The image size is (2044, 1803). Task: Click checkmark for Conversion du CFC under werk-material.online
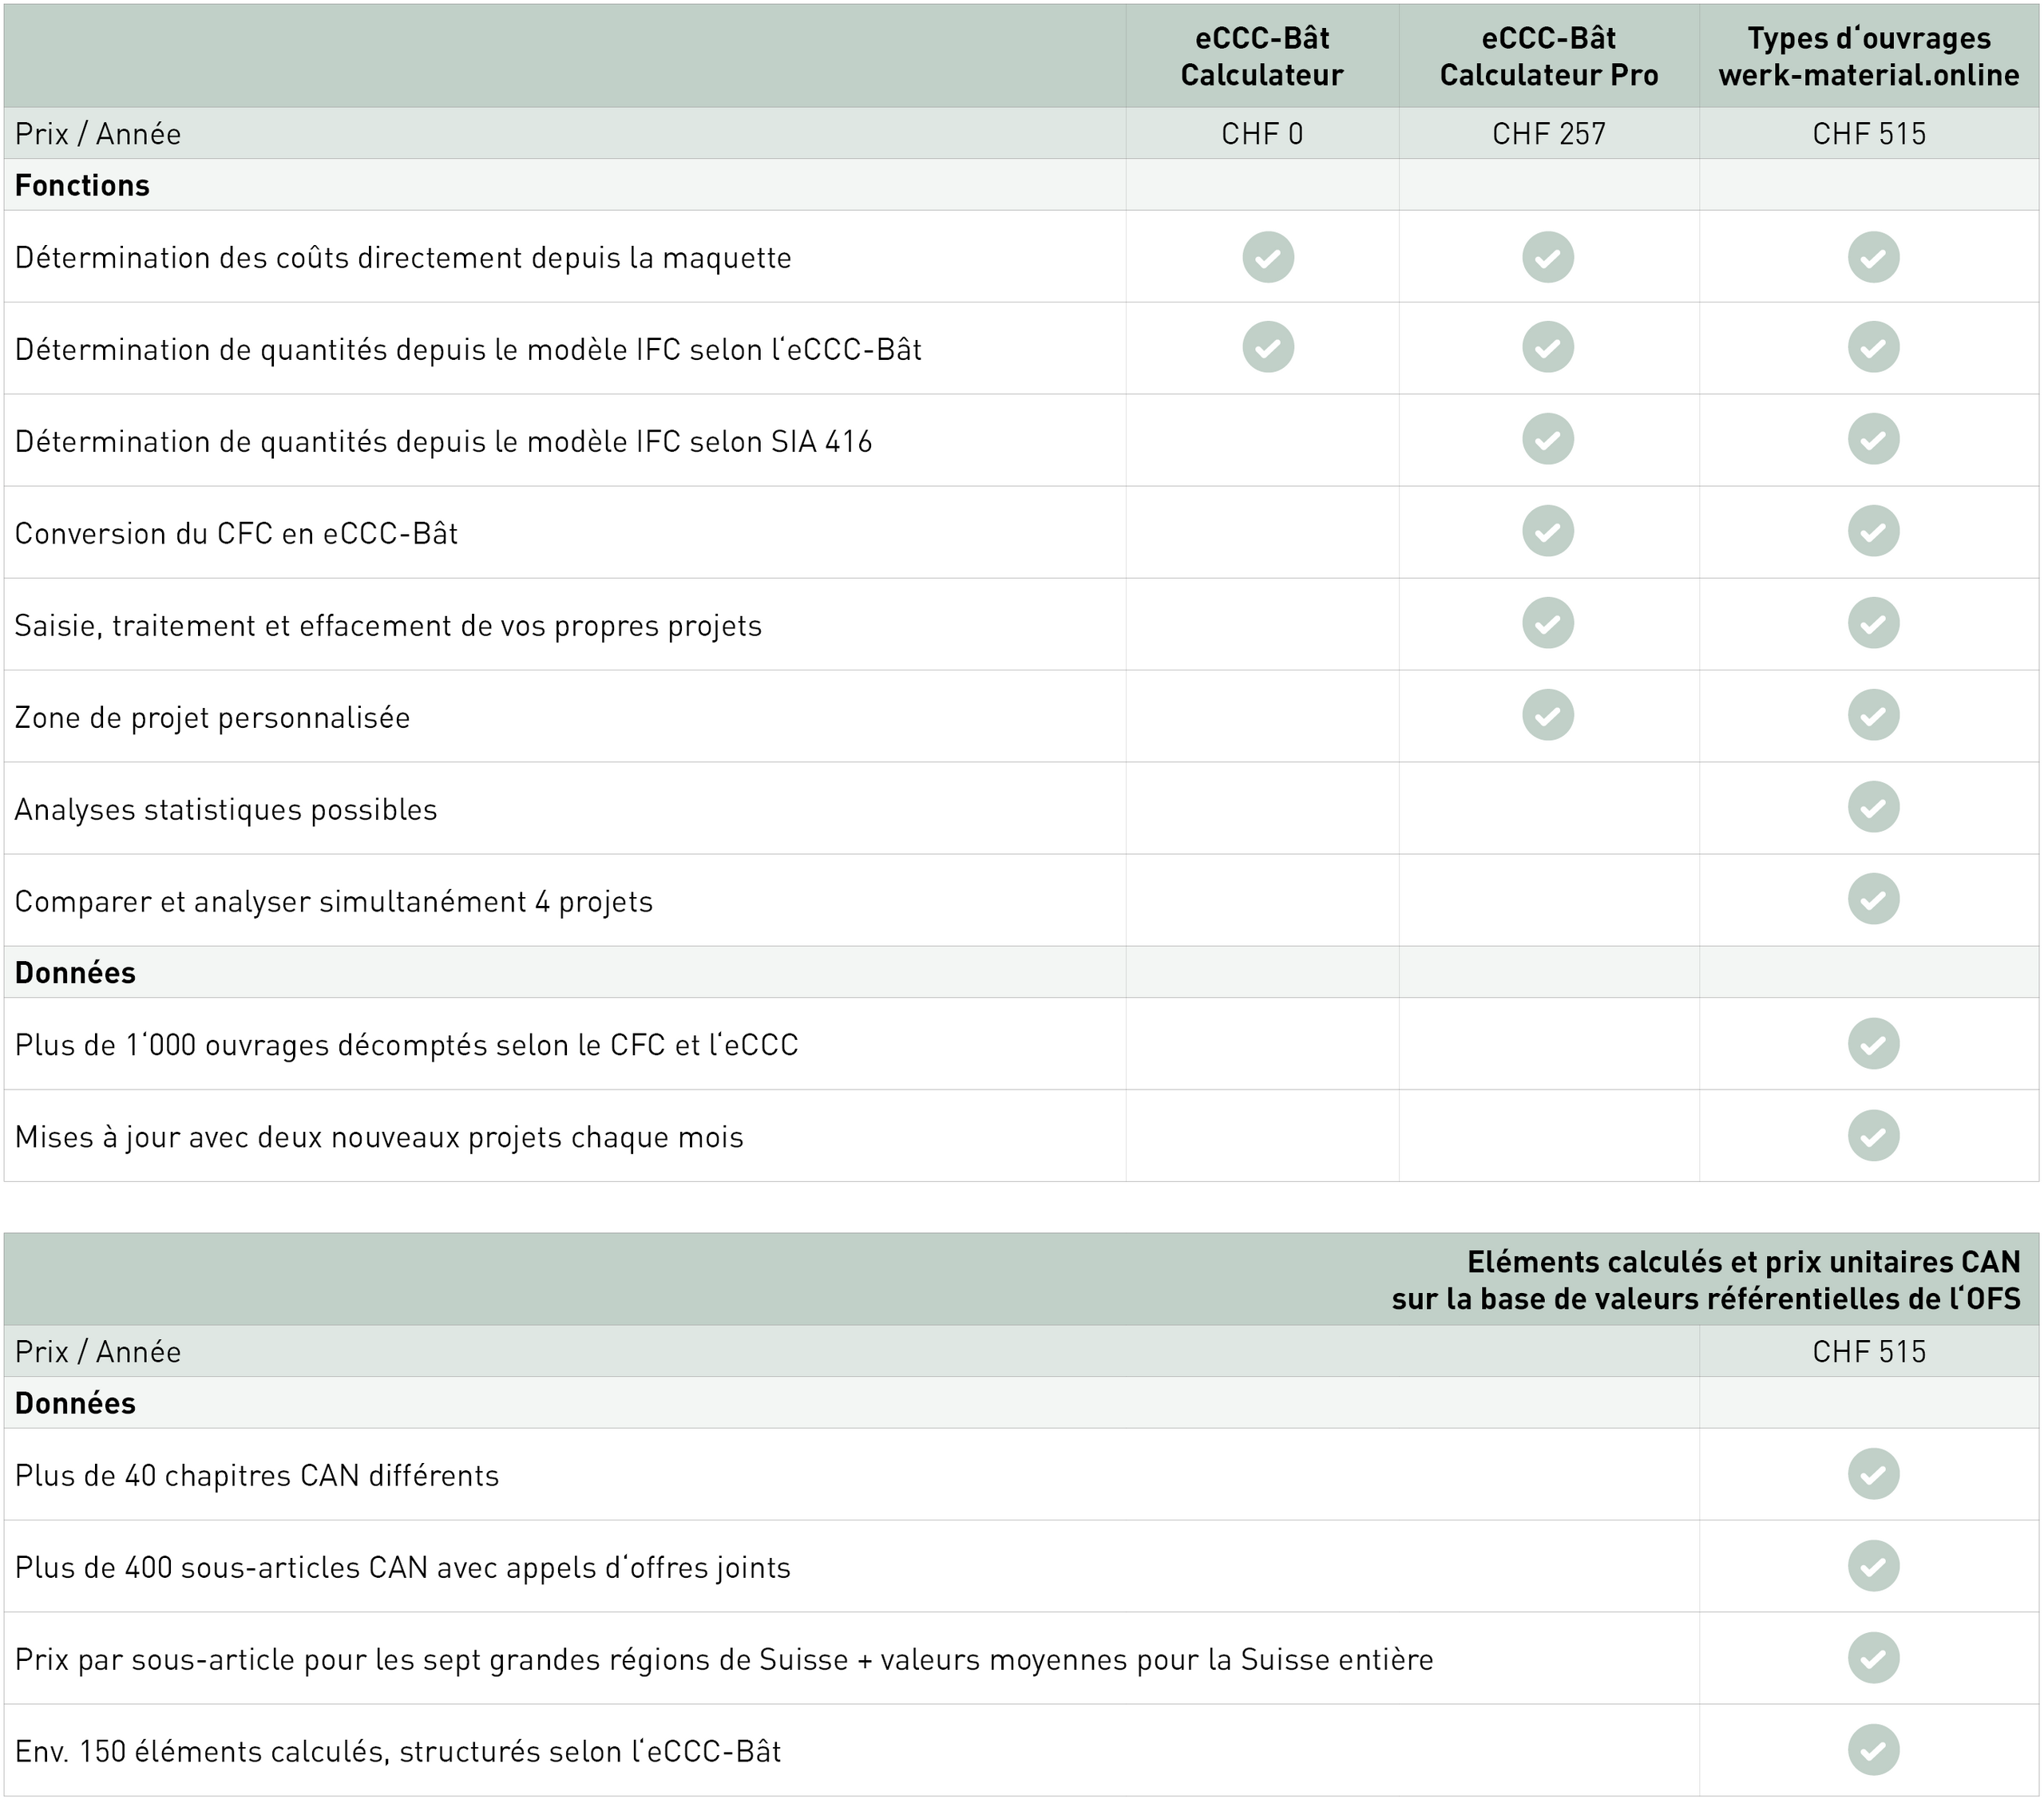pyautogui.click(x=1873, y=531)
